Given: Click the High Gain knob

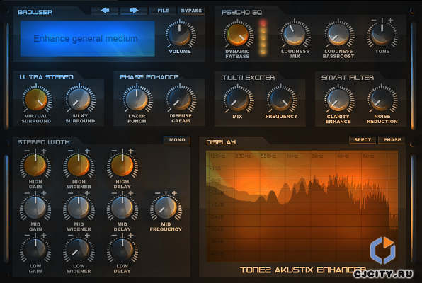Looking at the screenshot, I should click(35, 165).
